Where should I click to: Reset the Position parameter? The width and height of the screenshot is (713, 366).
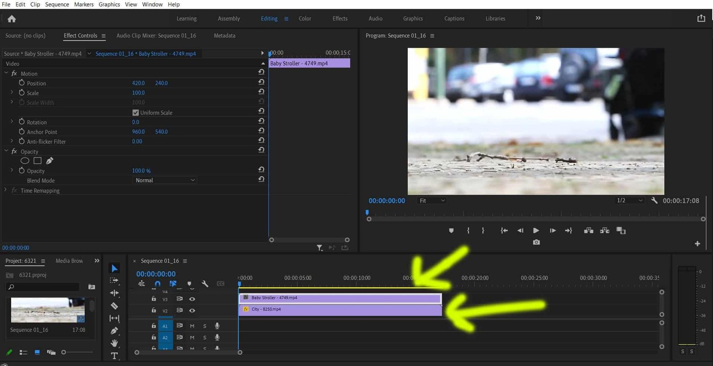[x=261, y=82]
